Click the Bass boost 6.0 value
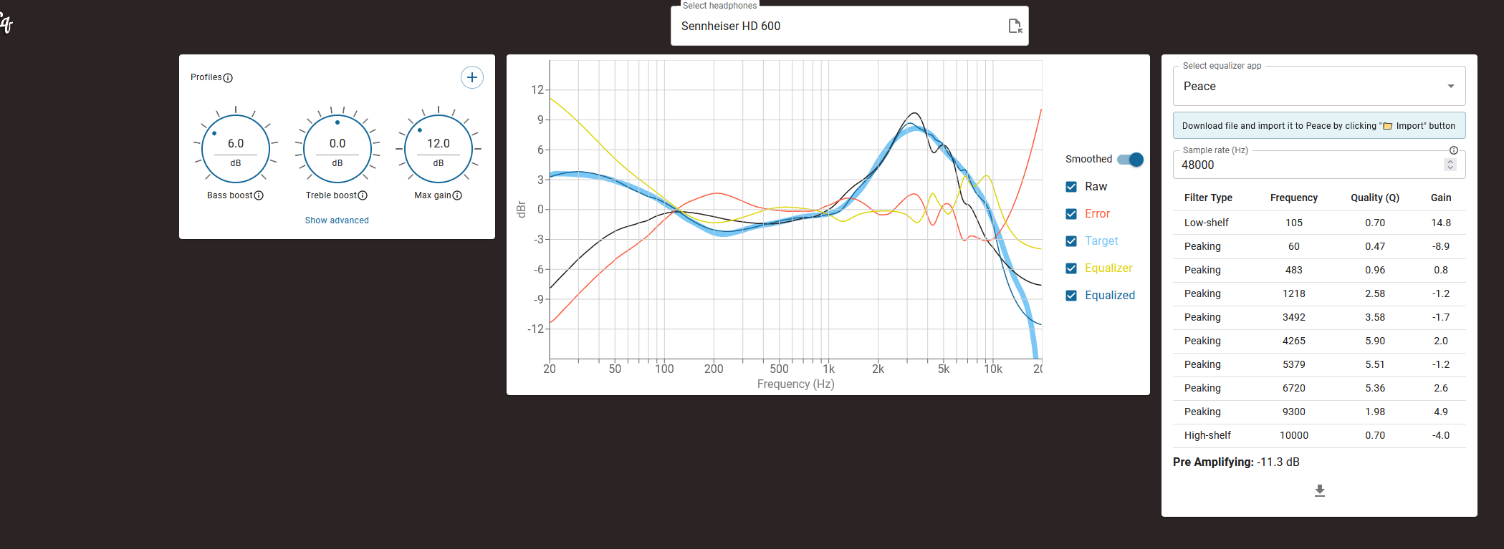1504x549 pixels. pos(236,143)
